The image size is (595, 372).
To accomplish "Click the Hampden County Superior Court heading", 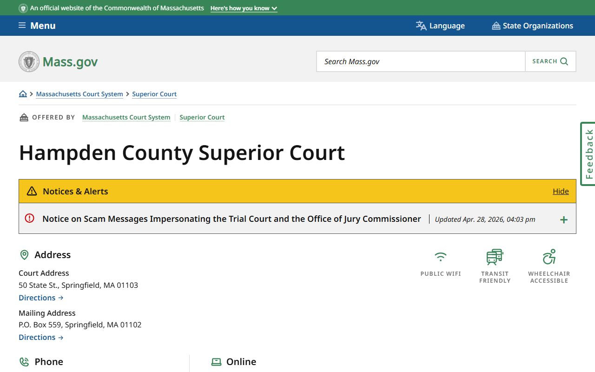I will pyautogui.click(x=182, y=153).
